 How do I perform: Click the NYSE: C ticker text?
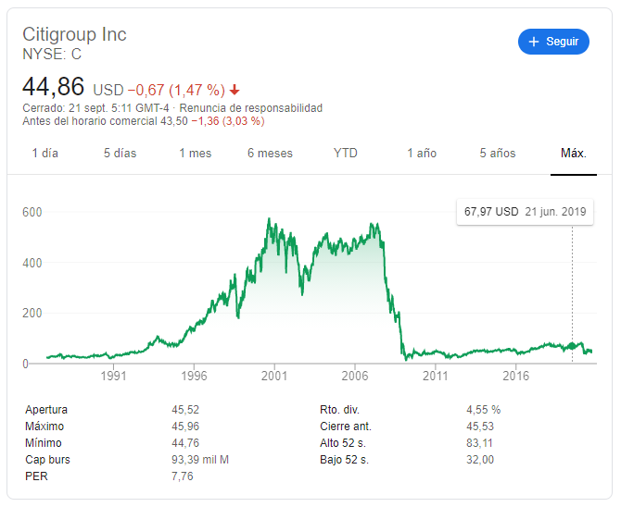point(52,55)
